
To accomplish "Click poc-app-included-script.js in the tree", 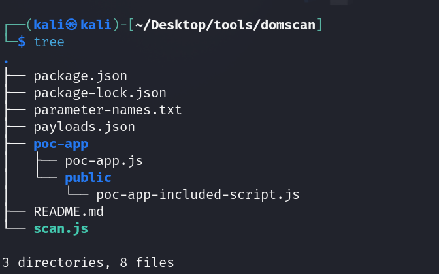I will coord(197,194).
